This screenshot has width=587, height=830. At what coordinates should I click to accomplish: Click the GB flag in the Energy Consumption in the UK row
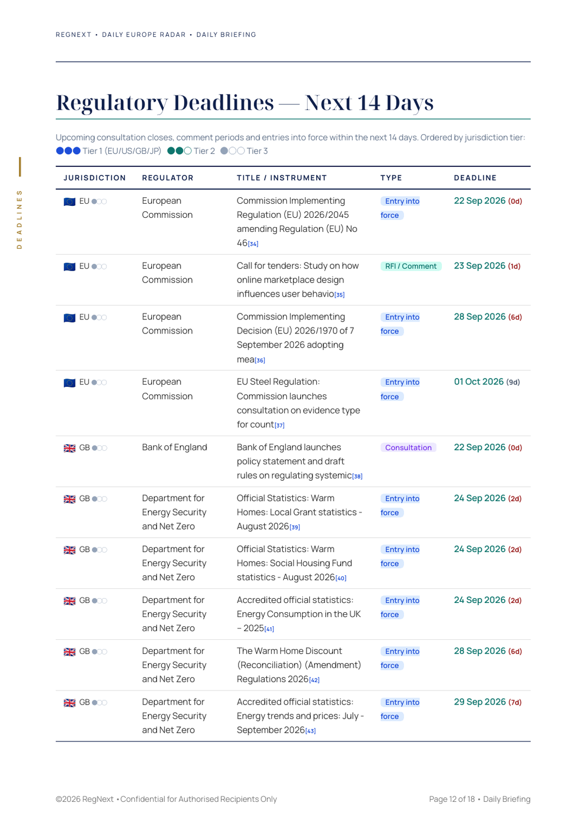(x=70, y=601)
